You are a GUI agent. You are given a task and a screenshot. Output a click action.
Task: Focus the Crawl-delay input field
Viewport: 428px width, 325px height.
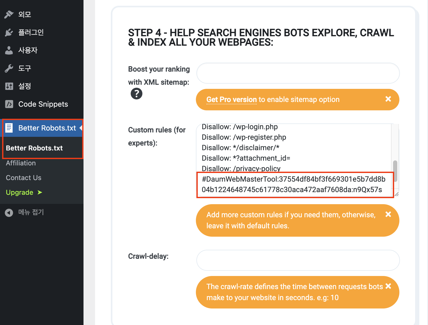(x=298, y=260)
